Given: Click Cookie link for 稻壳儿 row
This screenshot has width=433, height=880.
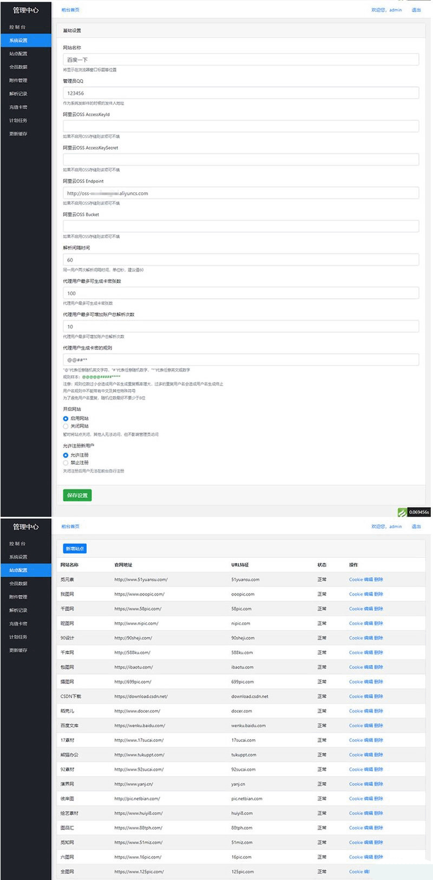Looking at the screenshot, I should [356, 711].
